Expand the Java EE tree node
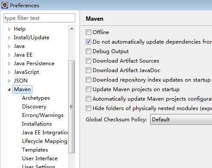The height and width of the screenshot is (168, 212). 9,55
